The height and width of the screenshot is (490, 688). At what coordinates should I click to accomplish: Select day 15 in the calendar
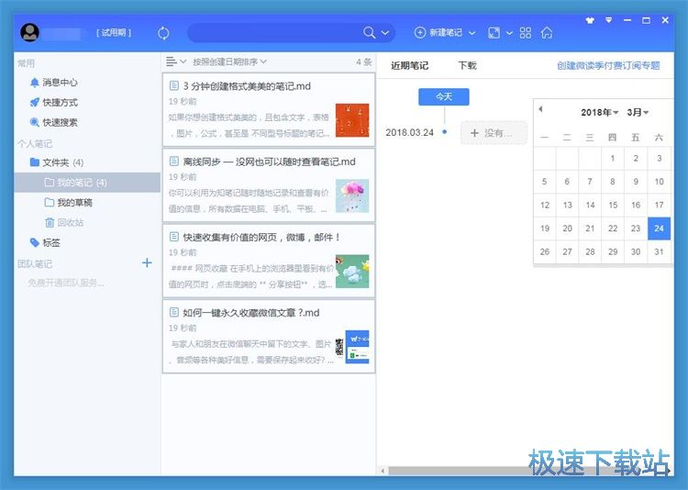tap(613, 206)
